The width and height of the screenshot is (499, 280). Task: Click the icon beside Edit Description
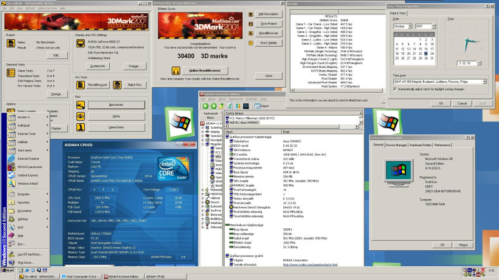click(251, 14)
